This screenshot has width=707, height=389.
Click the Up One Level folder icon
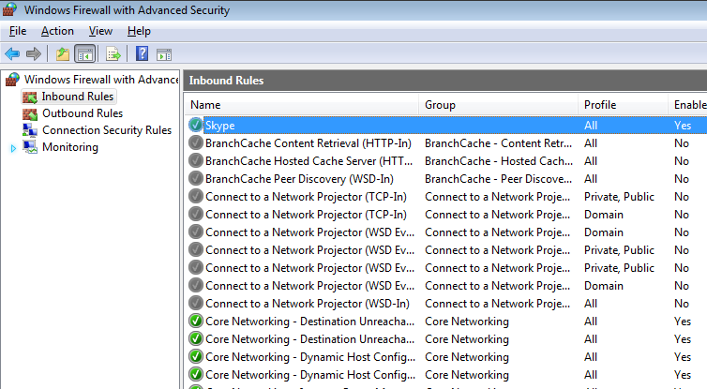point(62,53)
